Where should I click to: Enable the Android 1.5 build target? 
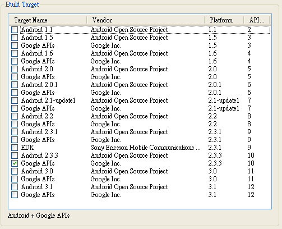coord(15,38)
